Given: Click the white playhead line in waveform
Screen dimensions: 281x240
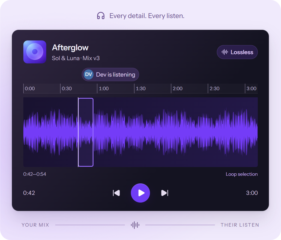Looking at the screenshot, I should [78, 132].
